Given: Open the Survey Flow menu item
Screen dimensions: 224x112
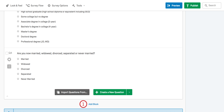Looking at the screenshot, I should [35, 6].
